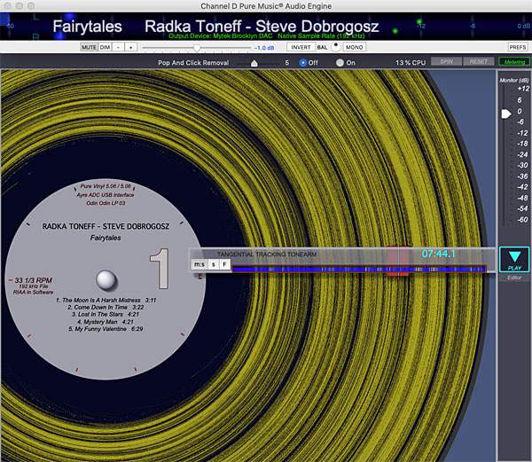The width and height of the screenshot is (532, 462).
Task: Click track 3 Lost In The Stars
Action: tap(106, 315)
